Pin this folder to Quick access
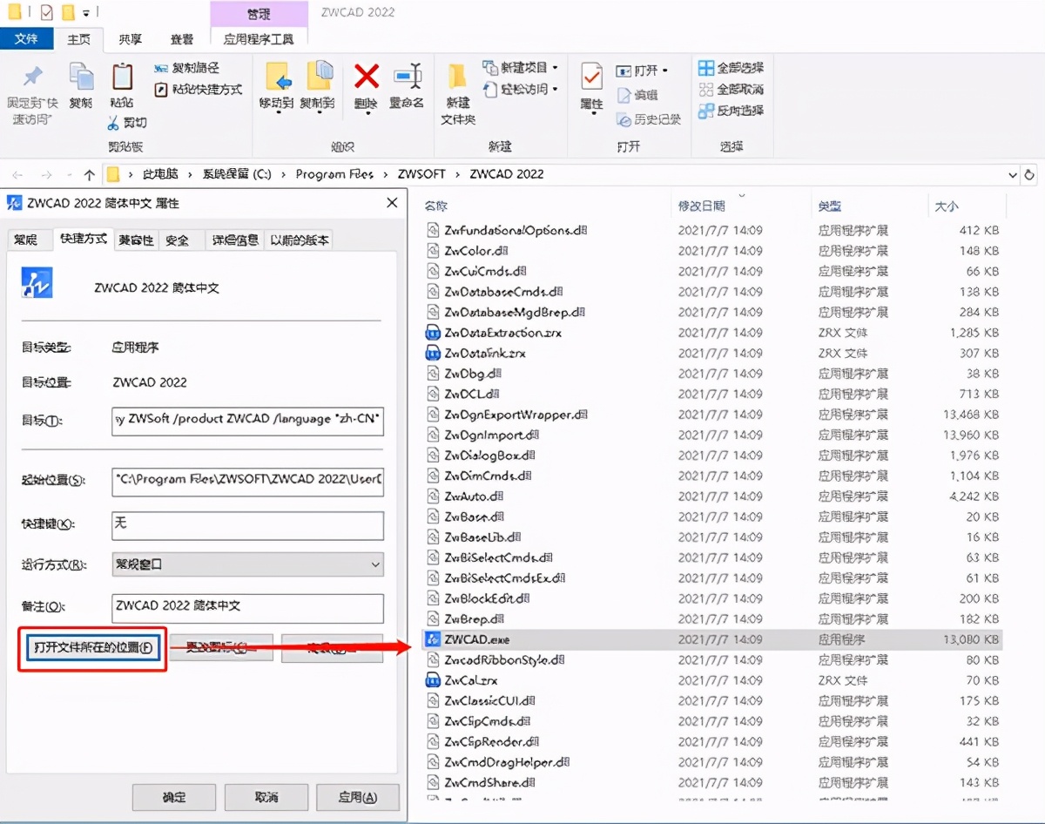The width and height of the screenshot is (1045, 824). (32, 95)
